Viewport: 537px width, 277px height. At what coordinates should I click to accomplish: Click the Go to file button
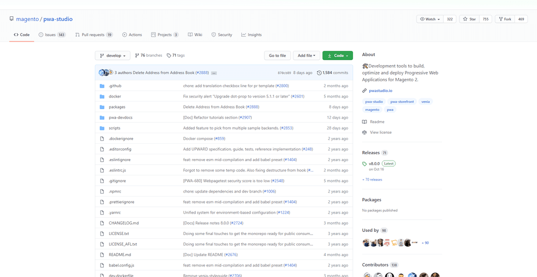point(277,56)
